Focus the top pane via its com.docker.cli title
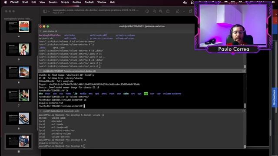 point(50,31)
